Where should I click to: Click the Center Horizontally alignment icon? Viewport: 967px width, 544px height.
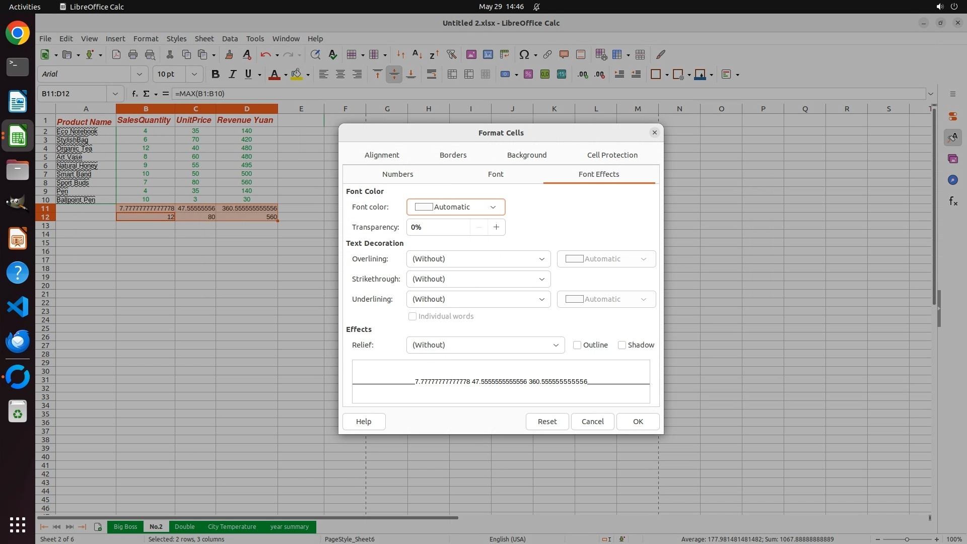point(340,74)
